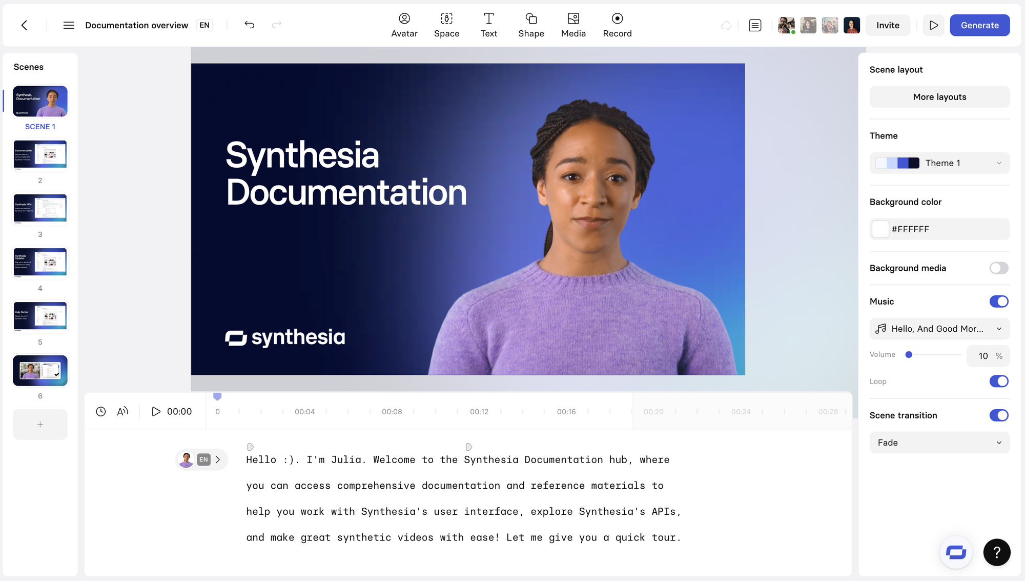Click the undo arrow icon
Viewport: 1025px width, 581px height.
coord(250,25)
